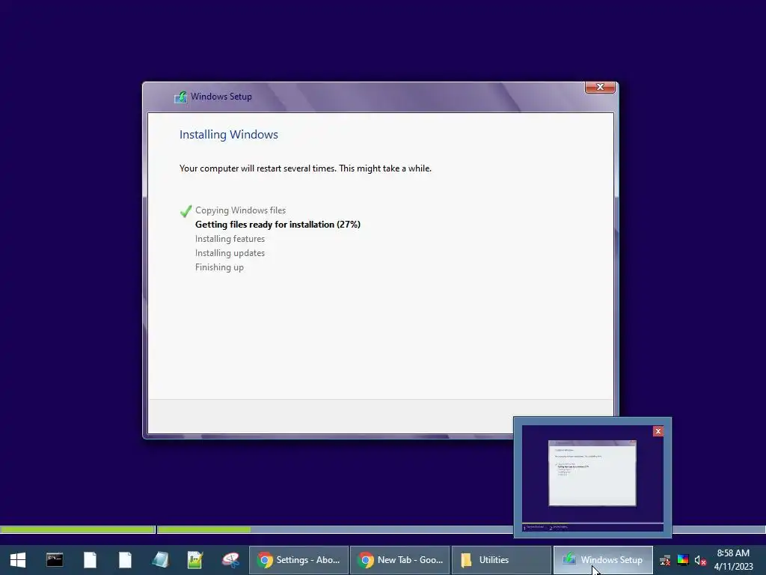The image size is (766, 575).
Task: Click 'Getting files ready for installation (27%)'
Action: click(278, 225)
